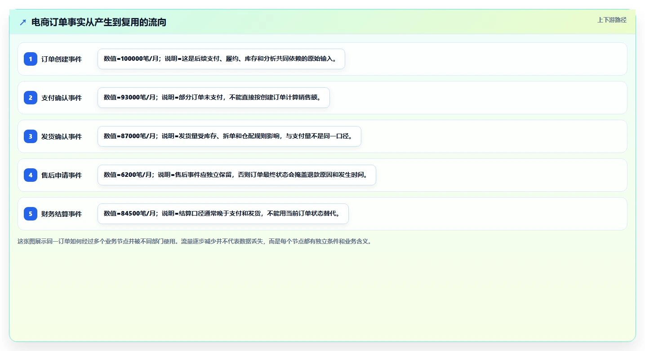Click step number badge 2
This screenshot has height=351, width=645.
tap(31, 98)
